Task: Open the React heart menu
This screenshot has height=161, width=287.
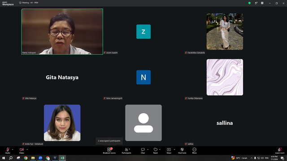Action: click(x=156, y=150)
